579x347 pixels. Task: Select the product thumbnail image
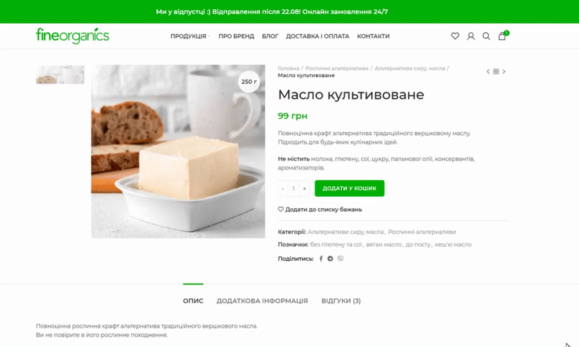pos(60,75)
